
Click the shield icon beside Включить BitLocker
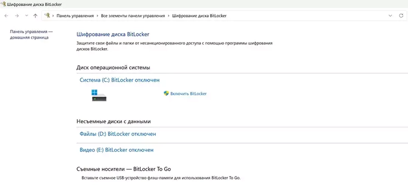pyautogui.click(x=166, y=93)
